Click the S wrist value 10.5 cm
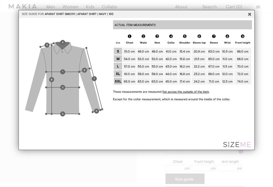This screenshot has width=273, height=187. (227, 51)
